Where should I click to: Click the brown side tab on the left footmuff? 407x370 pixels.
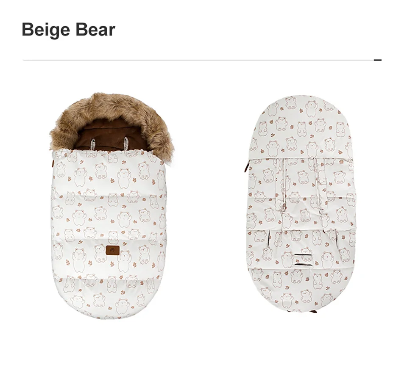click(x=52, y=164)
